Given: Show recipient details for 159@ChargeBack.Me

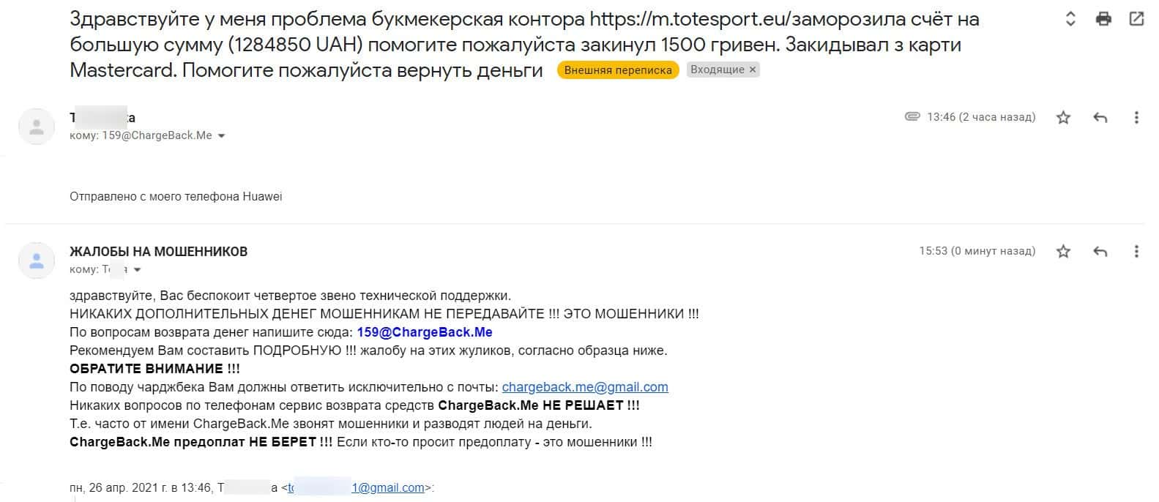Looking at the screenshot, I should pyautogui.click(x=222, y=136).
